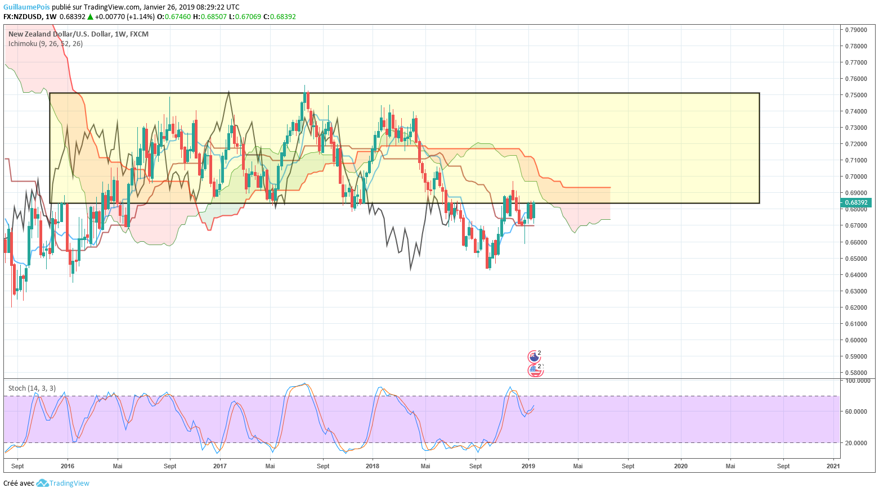Select the Ichimoku (9, 26, 52, 26) indicator label
This screenshot has height=493, width=879.
tap(46, 43)
